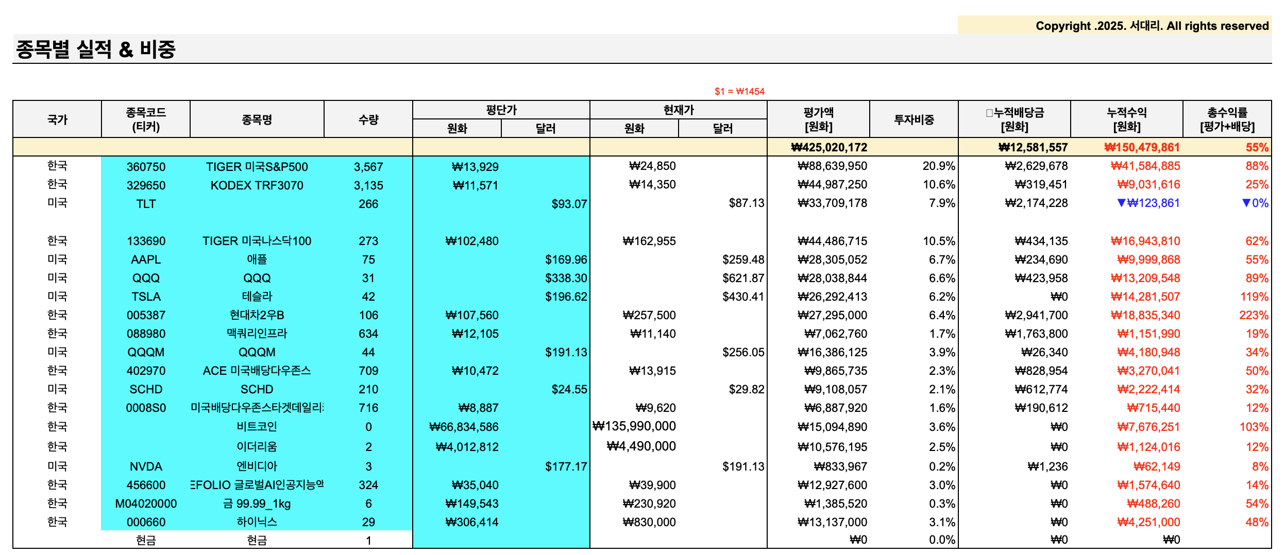Image resolution: width=1285 pixels, height=555 pixels.
Task: Click ticker code 360750
Action: [x=146, y=167]
